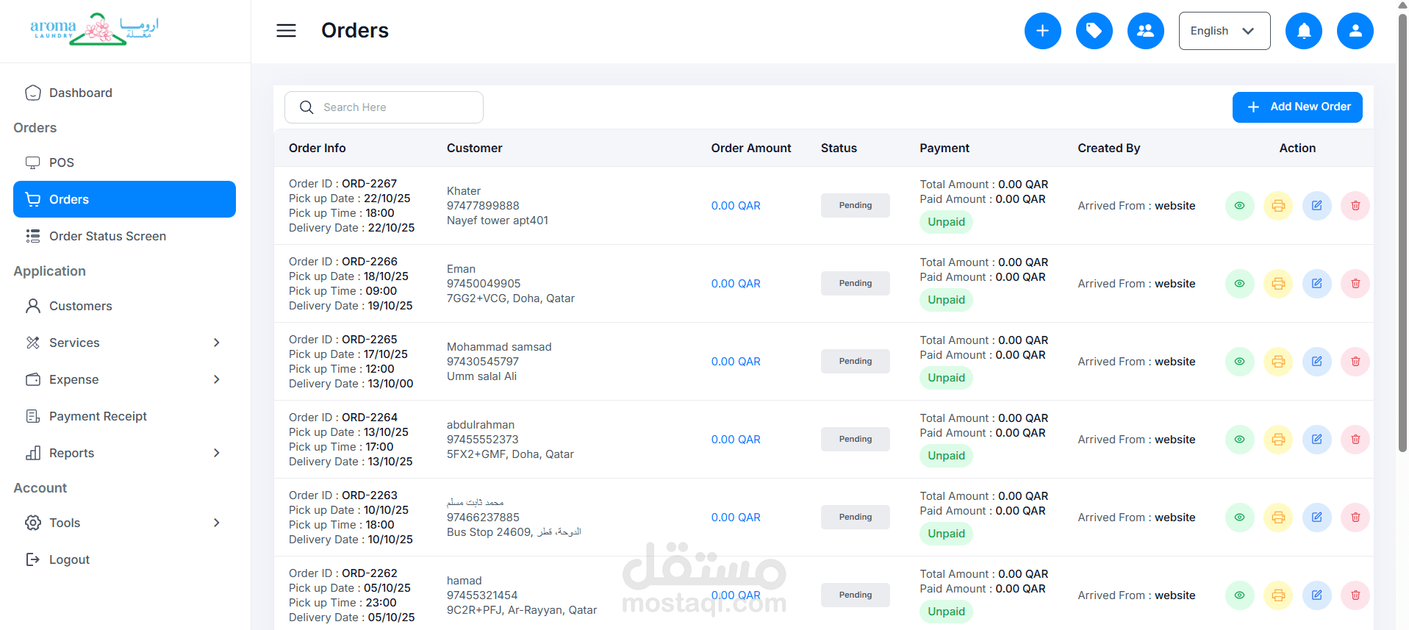Screen dimensions: 1409x630
Task: Log out via sidebar Logout
Action: coord(124,559)
